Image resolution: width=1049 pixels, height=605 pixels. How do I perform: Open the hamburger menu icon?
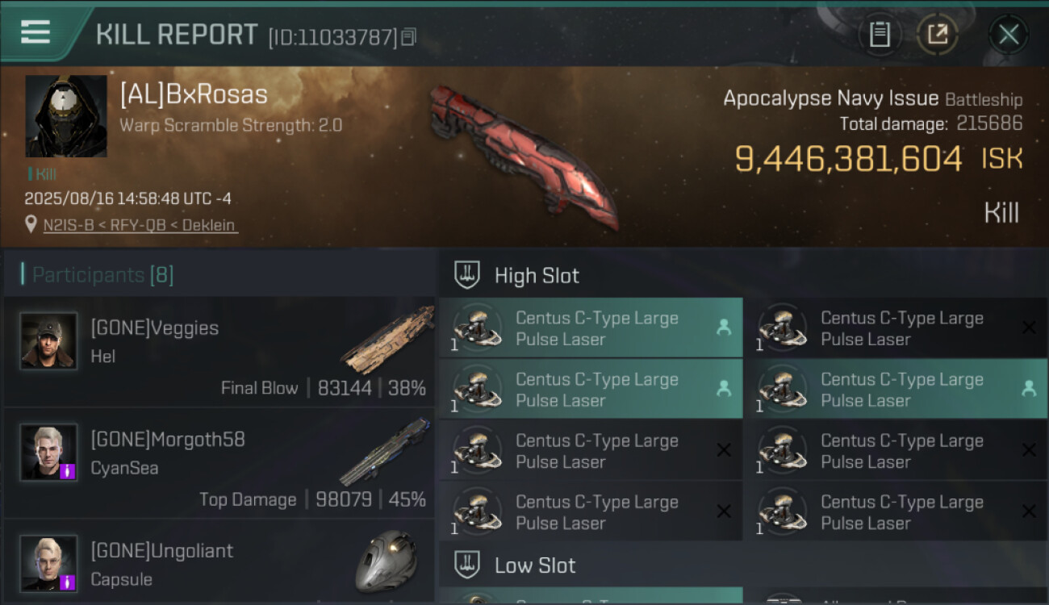36,32
